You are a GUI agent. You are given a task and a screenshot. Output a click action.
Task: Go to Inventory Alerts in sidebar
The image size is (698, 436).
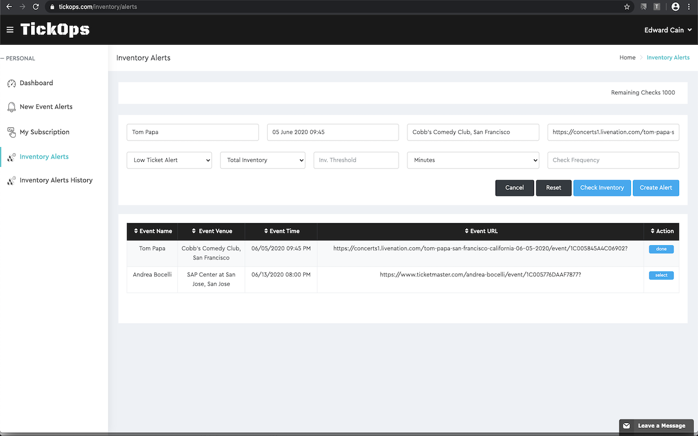(x=44, y=157)
